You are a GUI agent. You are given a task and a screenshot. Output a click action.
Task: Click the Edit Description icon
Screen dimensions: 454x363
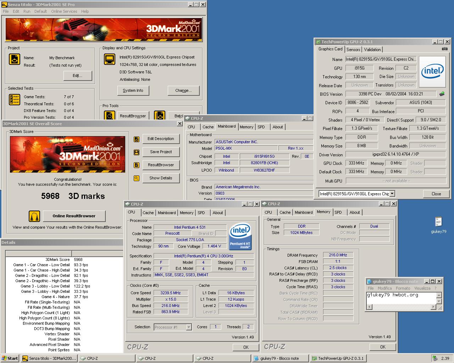pyautogui.click(x=136, y=139)
